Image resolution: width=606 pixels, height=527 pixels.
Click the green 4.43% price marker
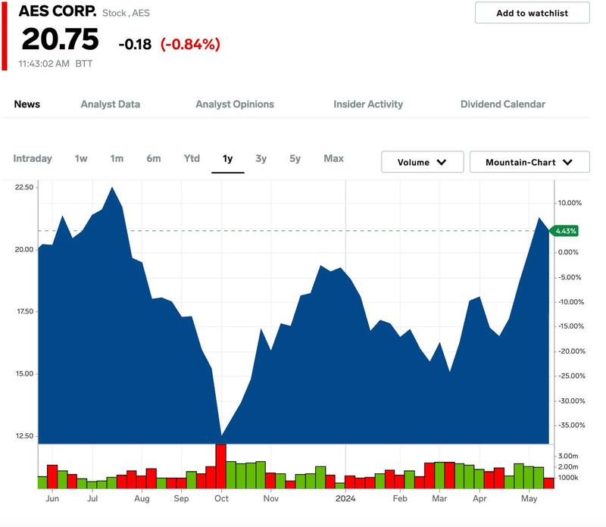tap(564, 231)
